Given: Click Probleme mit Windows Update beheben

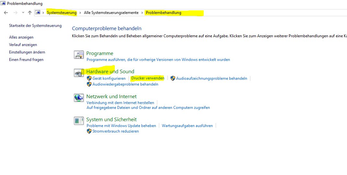Looking at the screenshot, I should click(x=121, y=126).
